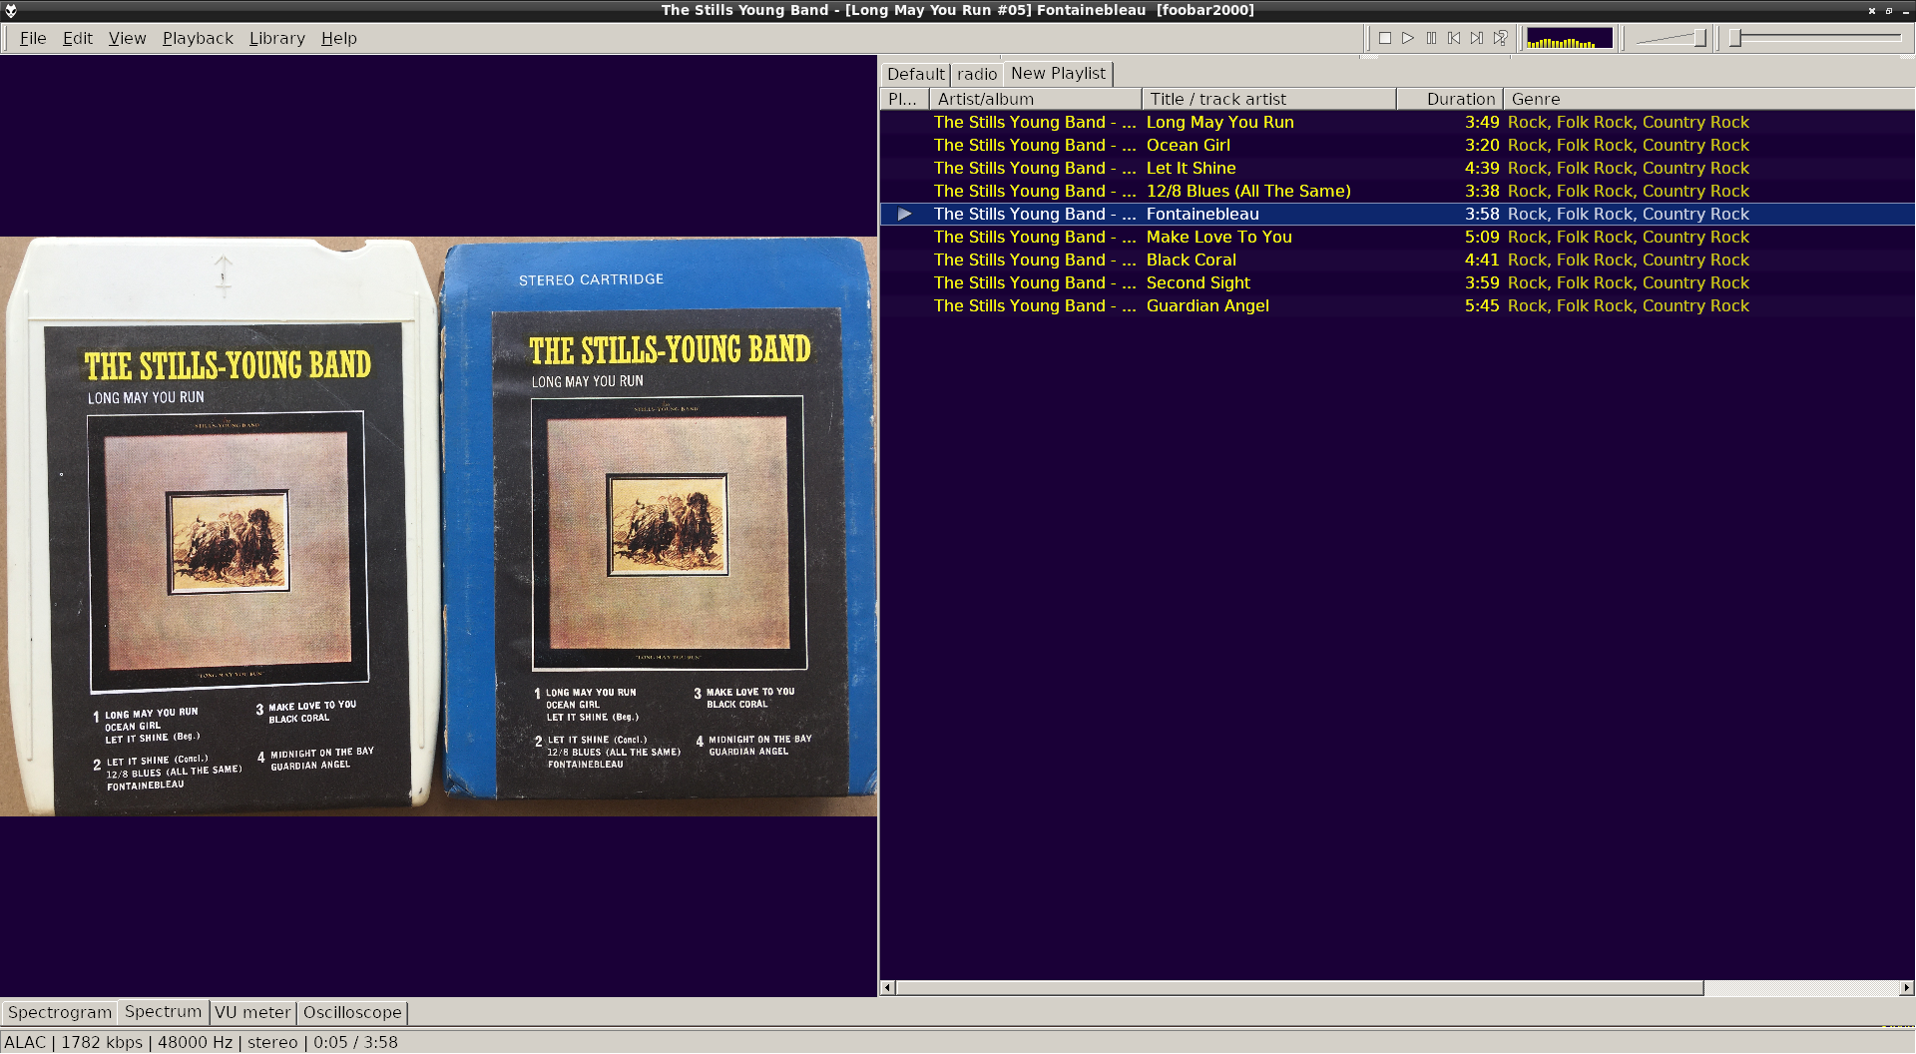Skip to the previous track
1916x1054 pixels.
tap(1454, 38)
